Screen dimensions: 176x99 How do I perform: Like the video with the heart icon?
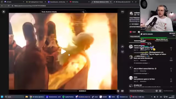click(131, 32)
